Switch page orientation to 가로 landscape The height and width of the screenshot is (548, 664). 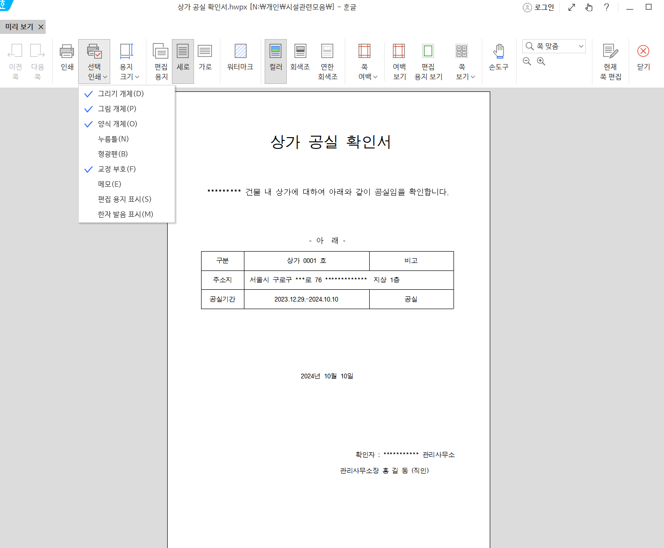pyautogui.click(x=205, y=60)
